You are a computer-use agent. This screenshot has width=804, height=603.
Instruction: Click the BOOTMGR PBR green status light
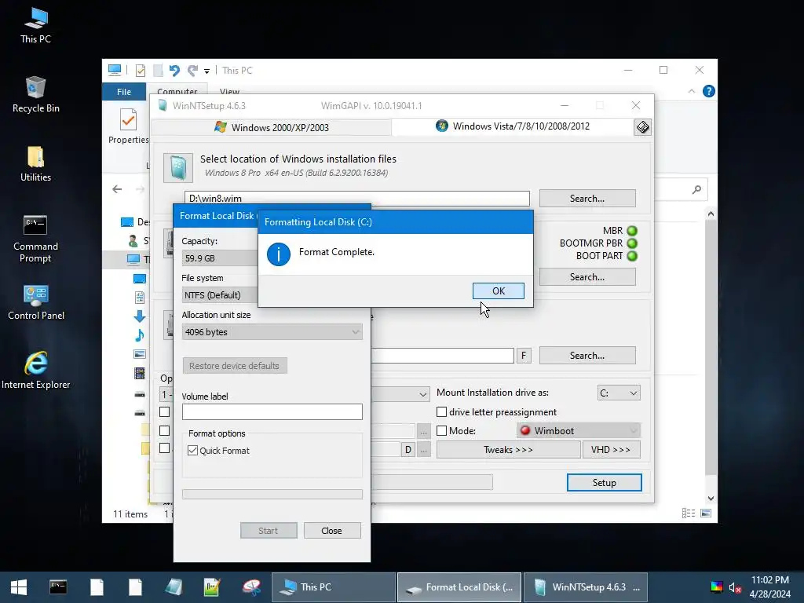(632, 243)
